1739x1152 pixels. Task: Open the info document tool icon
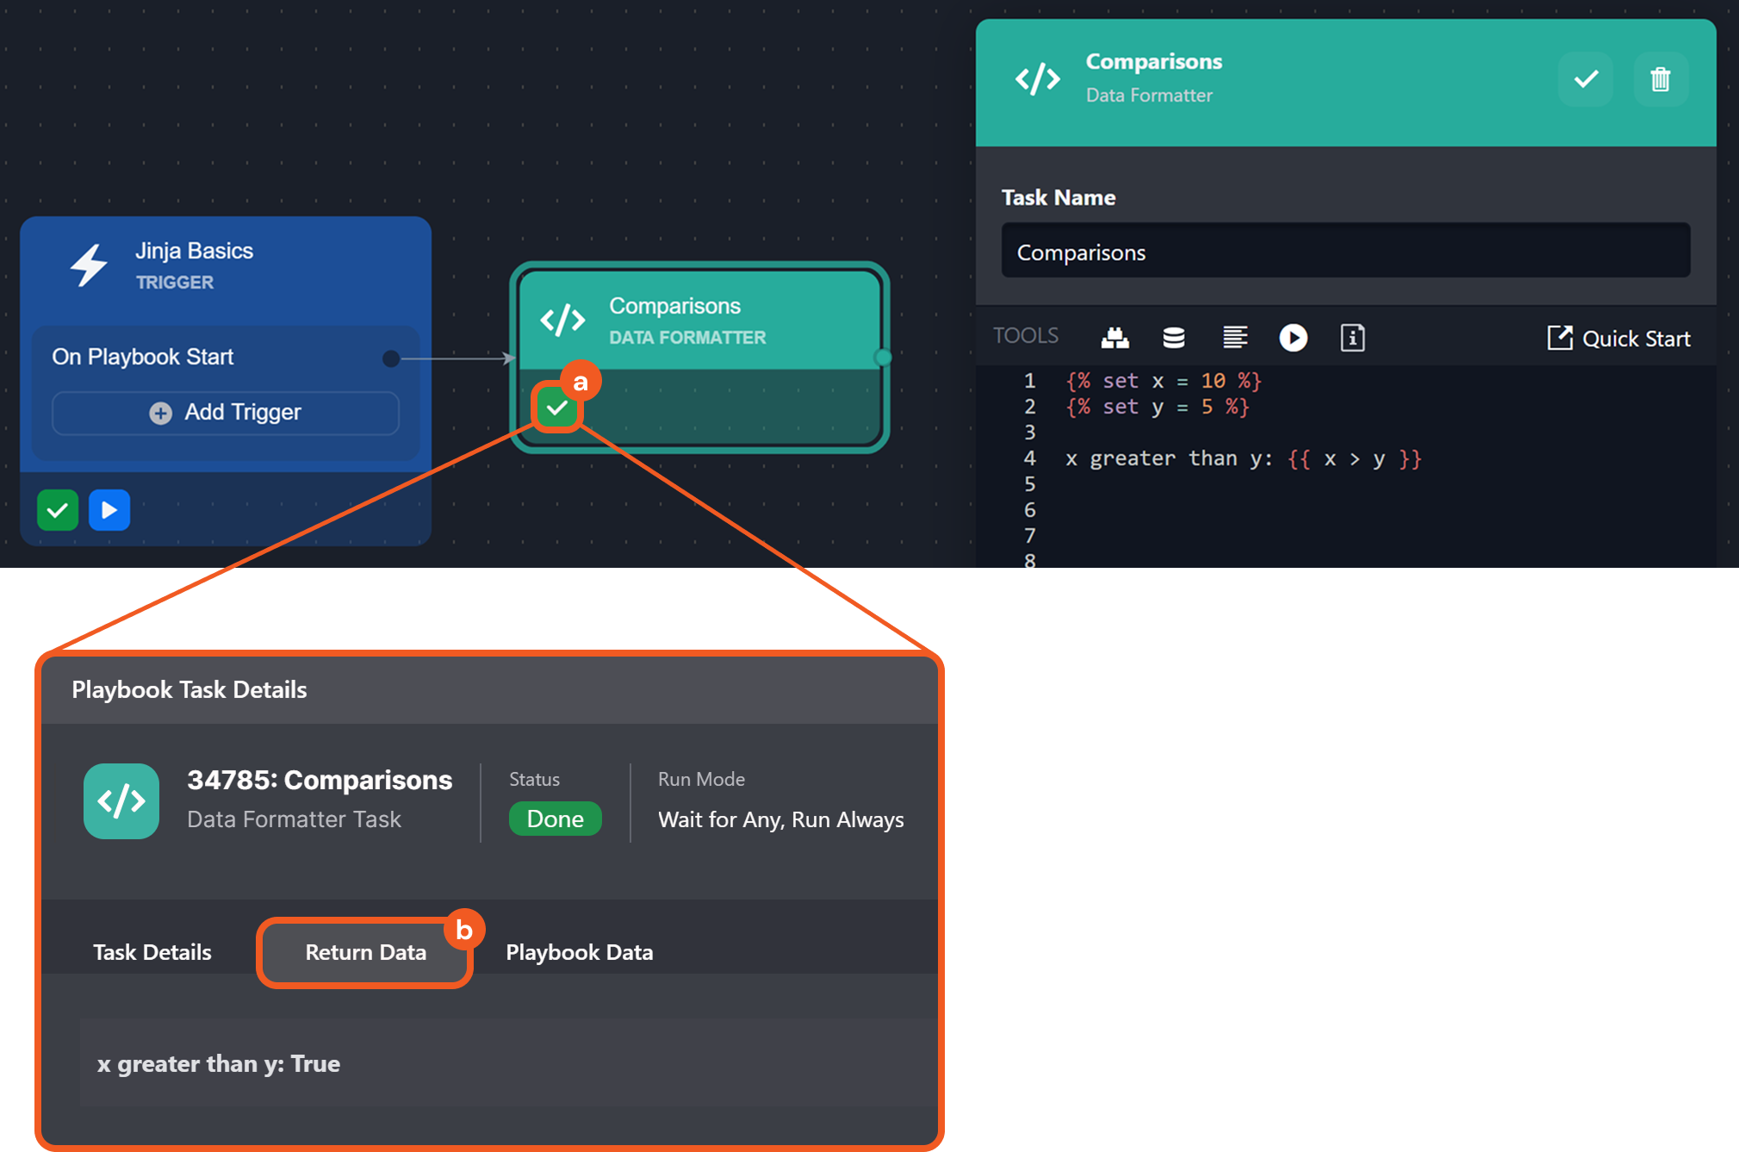pyautogui.click(x=1352, y=338)
